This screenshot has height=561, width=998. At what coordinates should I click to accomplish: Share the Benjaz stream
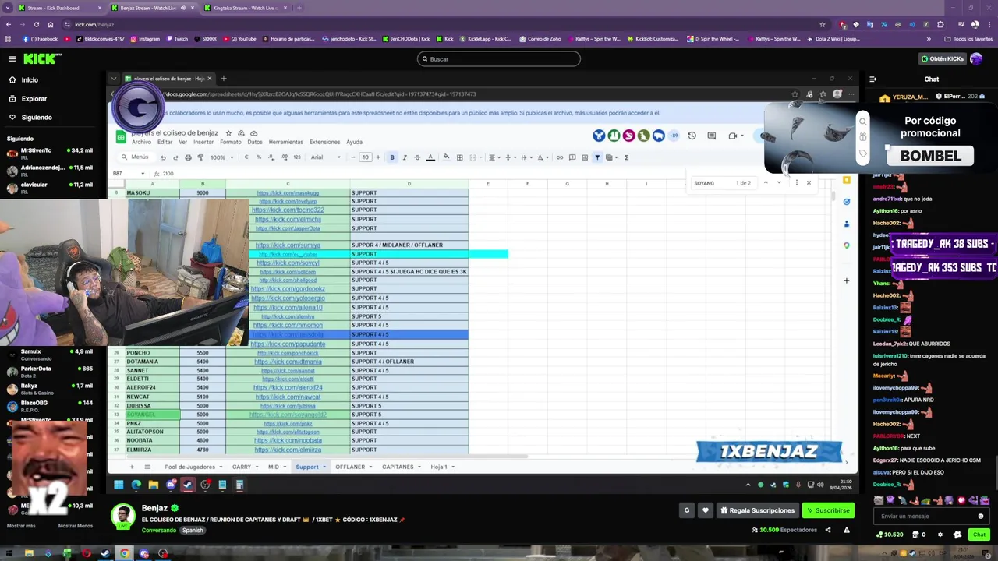click(828, 530)
